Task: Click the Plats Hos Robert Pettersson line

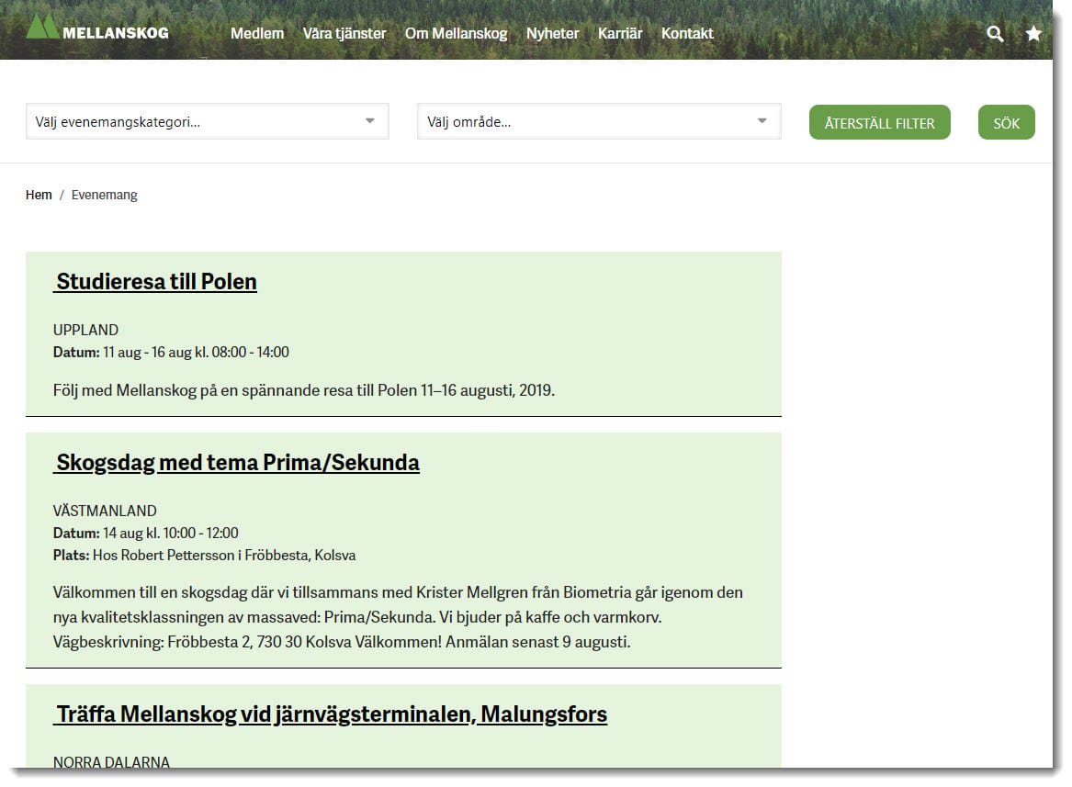Action: pyautogui.click(x=205, y=556)
